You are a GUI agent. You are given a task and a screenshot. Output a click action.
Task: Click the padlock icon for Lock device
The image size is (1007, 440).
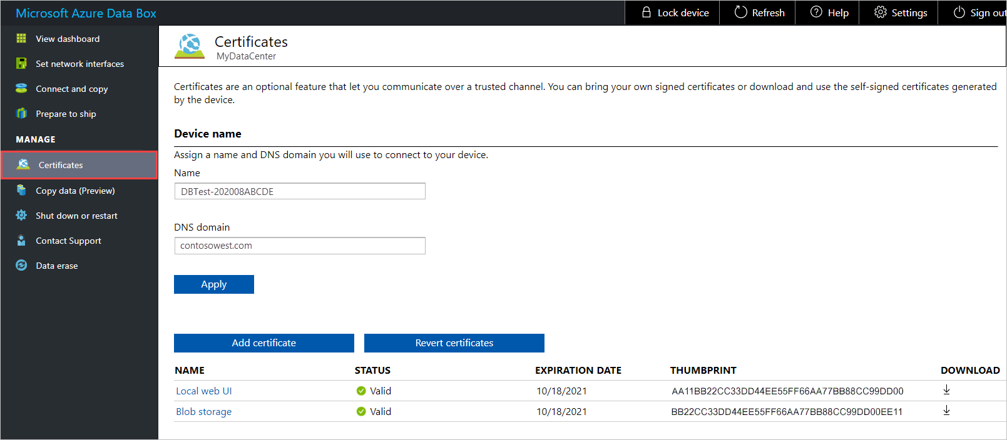tap(647, 12)
